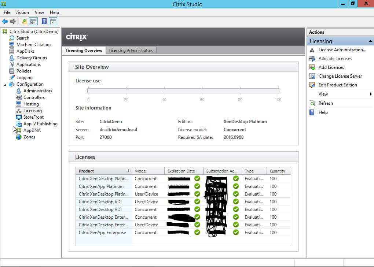The height and width of the screenshot is (267, 374).
Task: Open Logging node
Action: [x=24, y=78]
